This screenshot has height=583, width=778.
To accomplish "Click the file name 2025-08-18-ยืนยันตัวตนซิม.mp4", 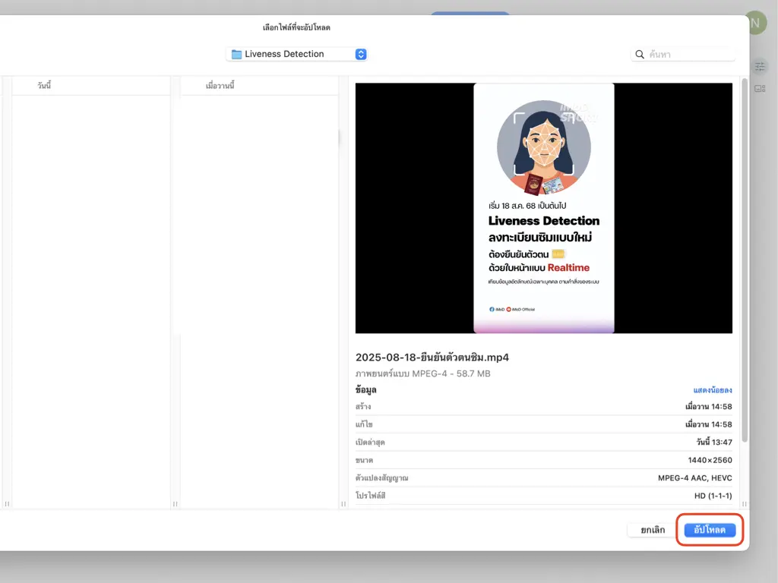I will click(432, 358).
